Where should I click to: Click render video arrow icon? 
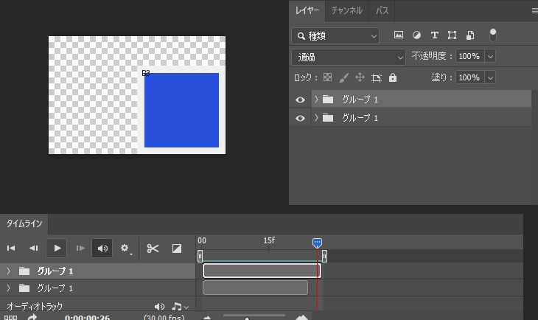(32, 317)
